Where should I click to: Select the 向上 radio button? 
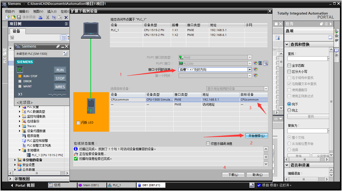289,110
